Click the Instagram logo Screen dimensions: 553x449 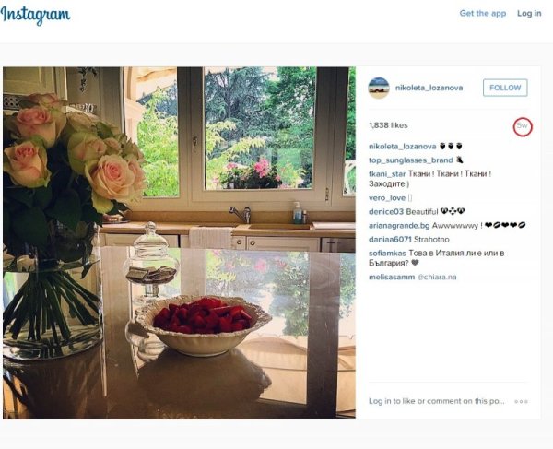pyautogui.click(x=35, y=15)
